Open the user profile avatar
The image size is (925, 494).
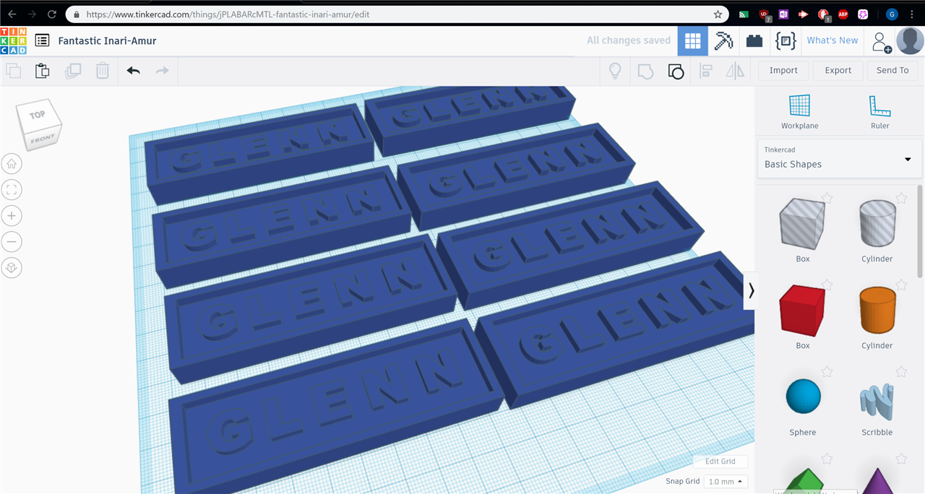tap(910, 41)
